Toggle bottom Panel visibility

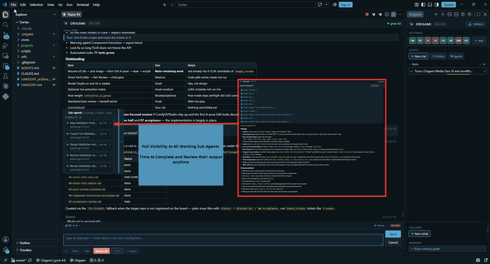pyautogui.click(x=430, y=5)
